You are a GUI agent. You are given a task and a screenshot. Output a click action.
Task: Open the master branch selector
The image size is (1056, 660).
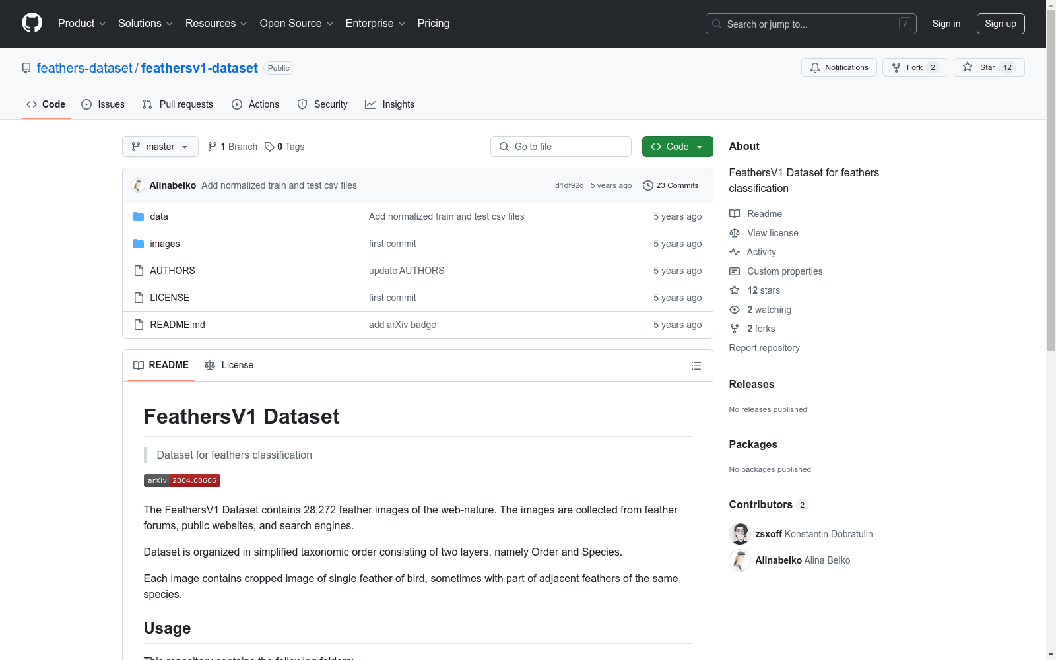(x=160, y=147)
